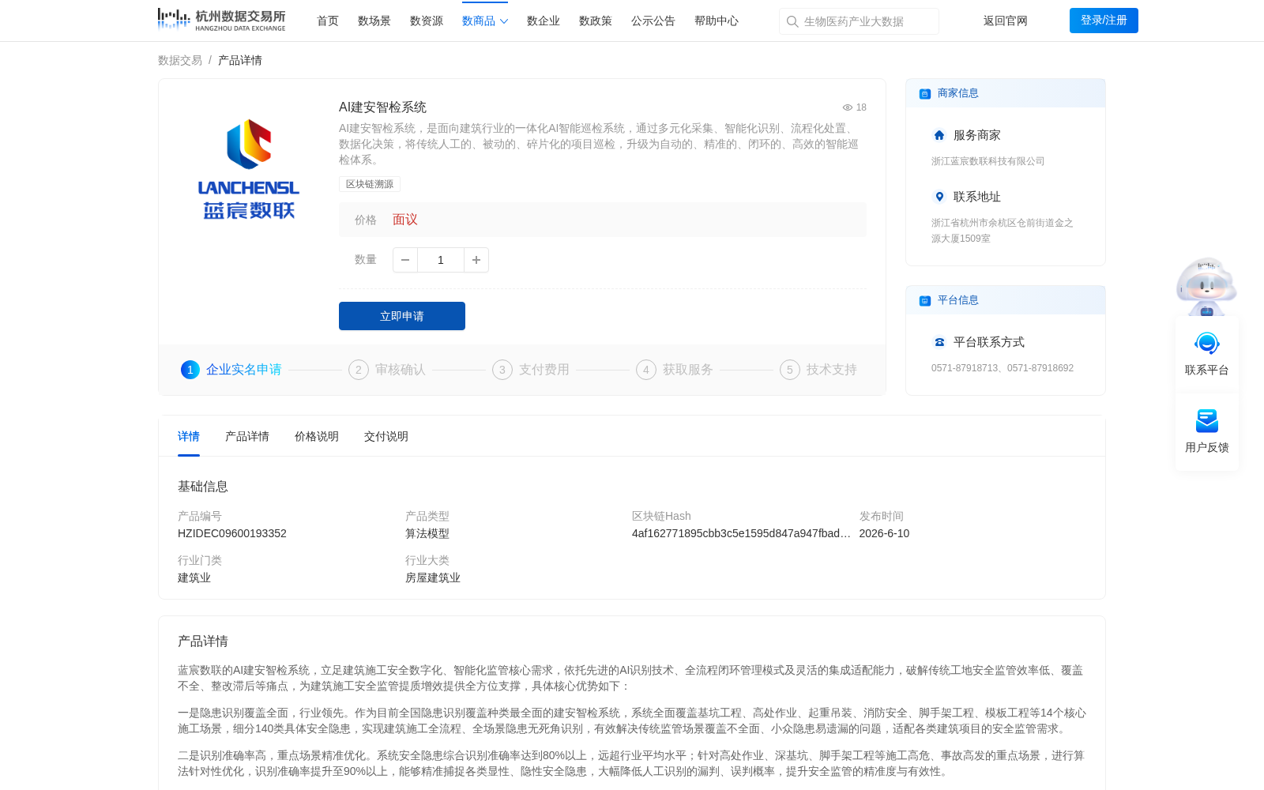This screenshot has width=1264, height=790.
Task: Click the 基础信息 section heading
Action: click(x=203, y=487)
